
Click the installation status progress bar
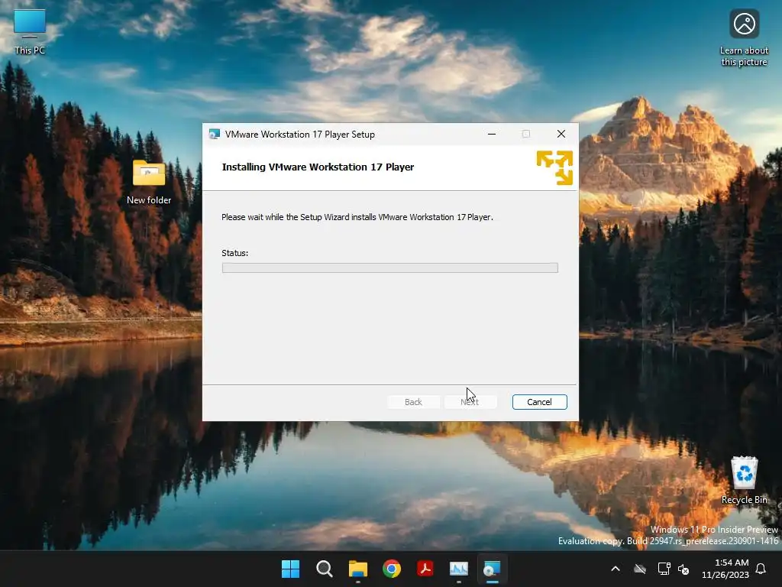(x=389, y=268)
